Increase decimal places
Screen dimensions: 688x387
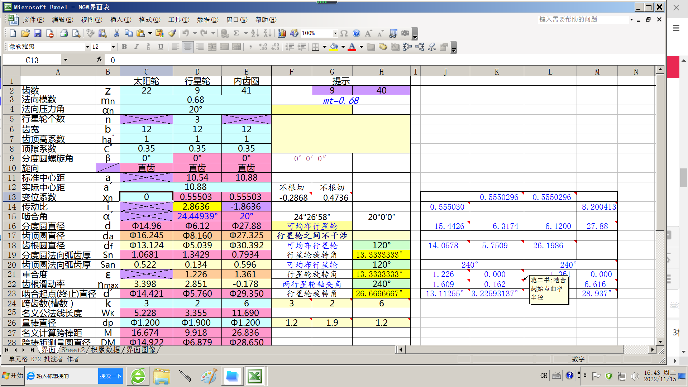(263, 47)
